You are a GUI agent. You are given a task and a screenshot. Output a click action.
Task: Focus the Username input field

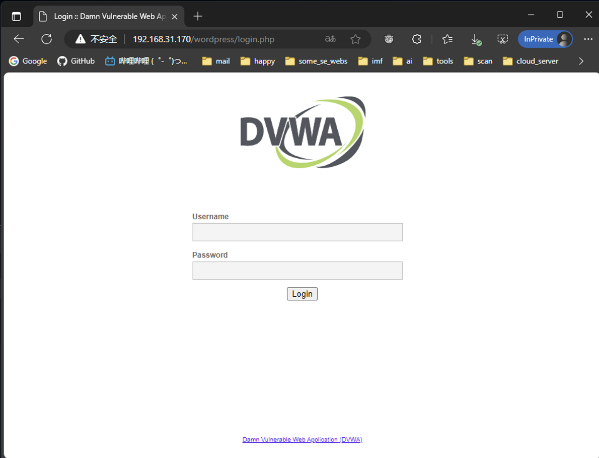(297, 232)
